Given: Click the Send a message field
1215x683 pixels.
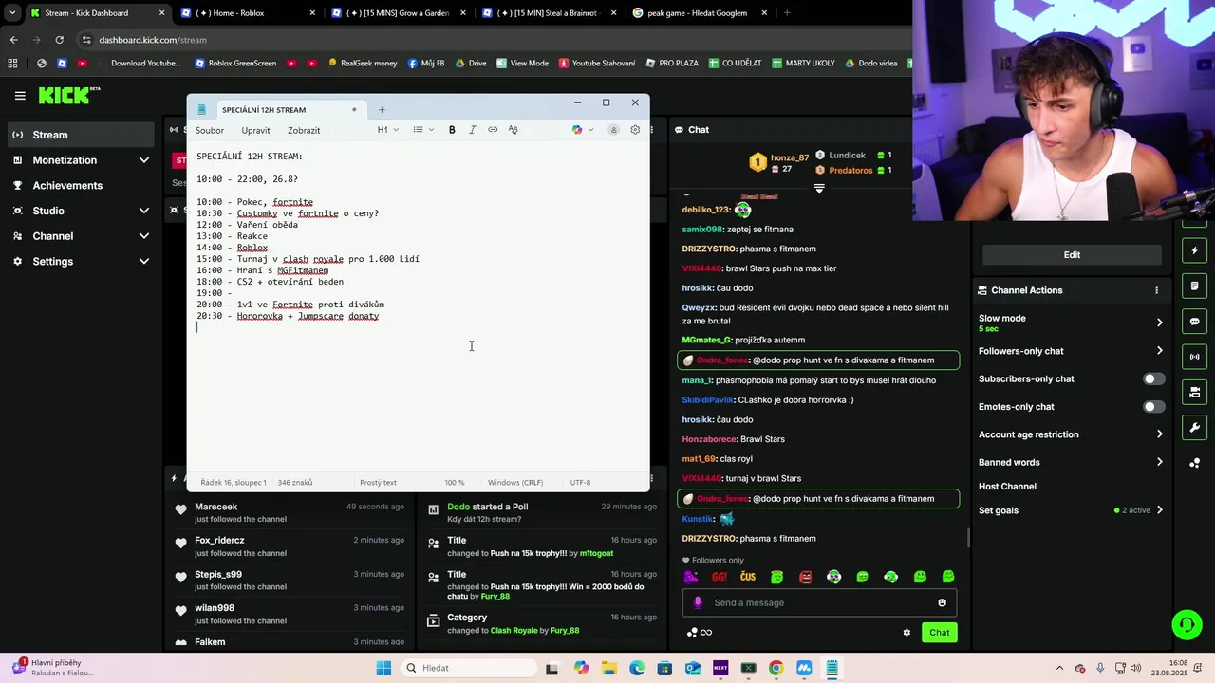Looking at the screenshot, I should pyautogui.click(x=820, y=602).
